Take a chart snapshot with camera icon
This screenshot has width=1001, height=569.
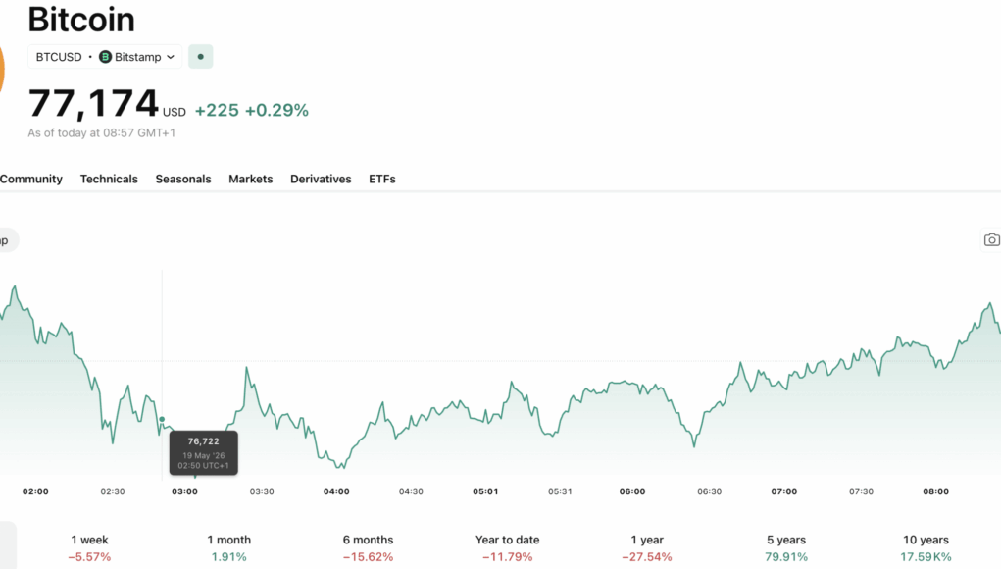coord(991,240)
